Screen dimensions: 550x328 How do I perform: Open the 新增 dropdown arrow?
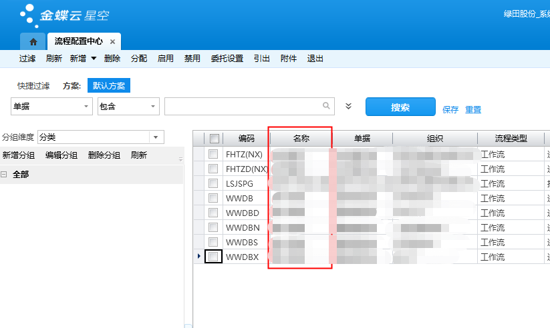94,59
